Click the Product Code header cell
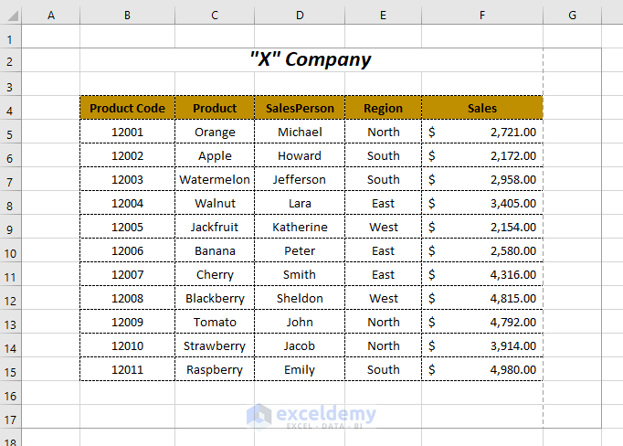The width and height of the screenshot is (623, 446). [127, 108]
